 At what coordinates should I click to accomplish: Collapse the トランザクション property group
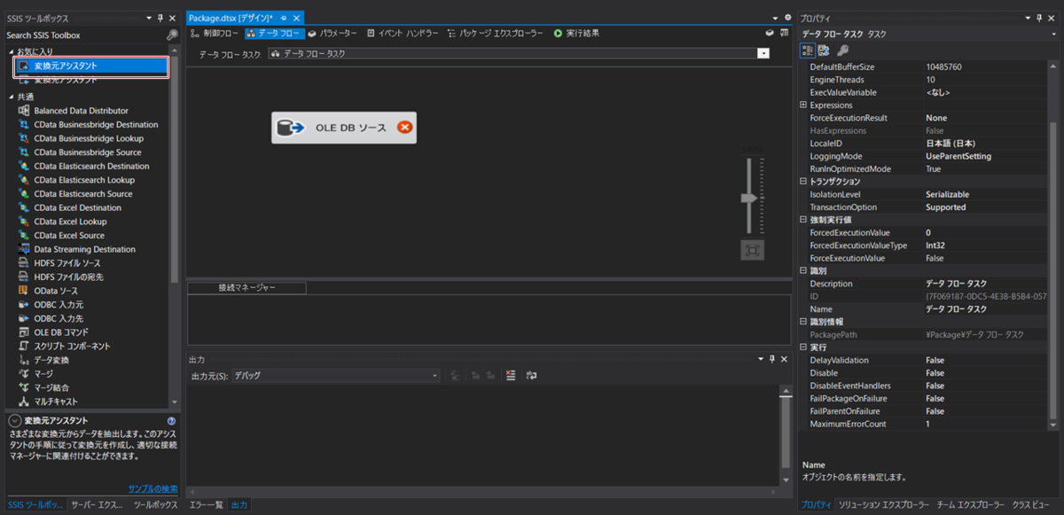coord(803,182)
